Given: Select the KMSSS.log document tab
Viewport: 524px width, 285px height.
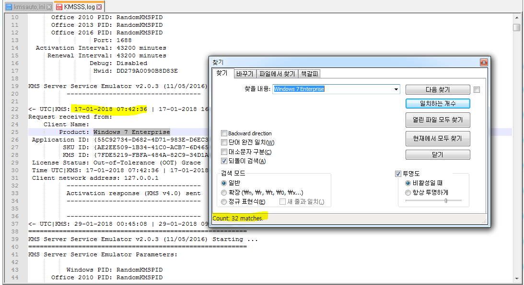Looking at the screenshot, I should (79, 7).
